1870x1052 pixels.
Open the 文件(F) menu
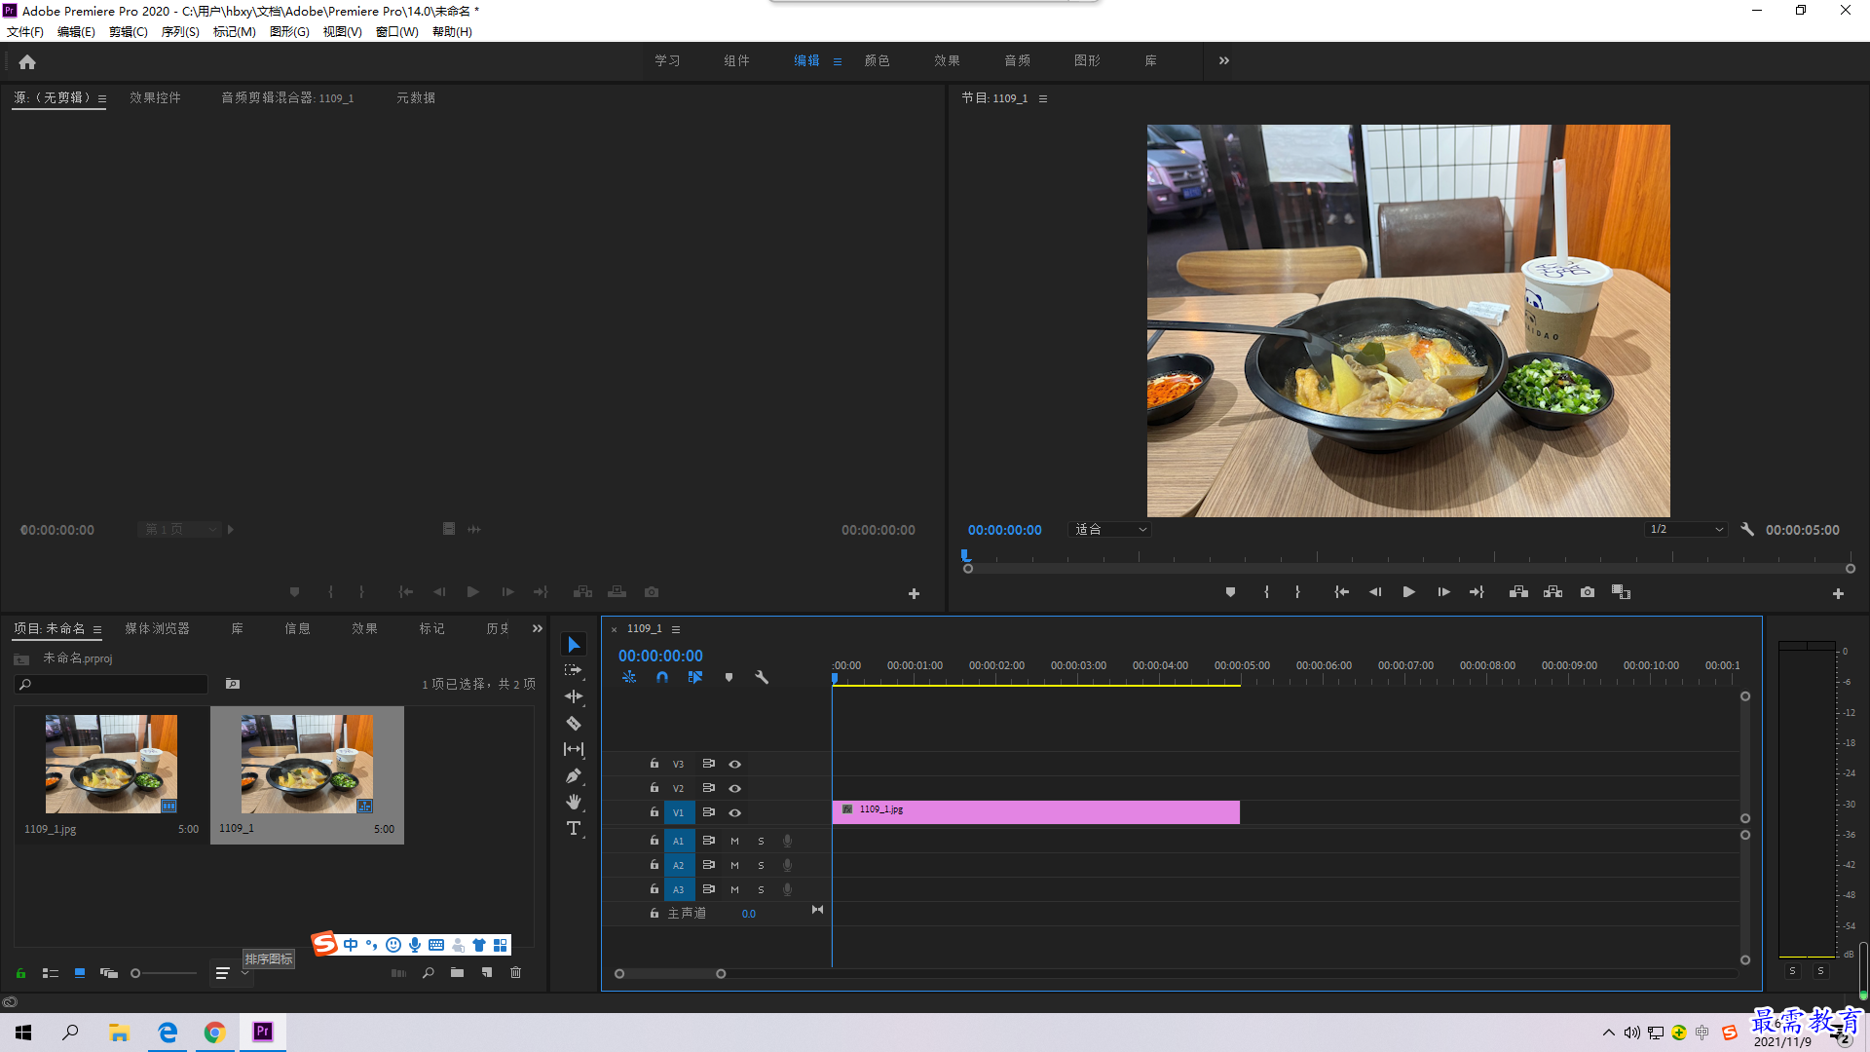click(25, 32)
